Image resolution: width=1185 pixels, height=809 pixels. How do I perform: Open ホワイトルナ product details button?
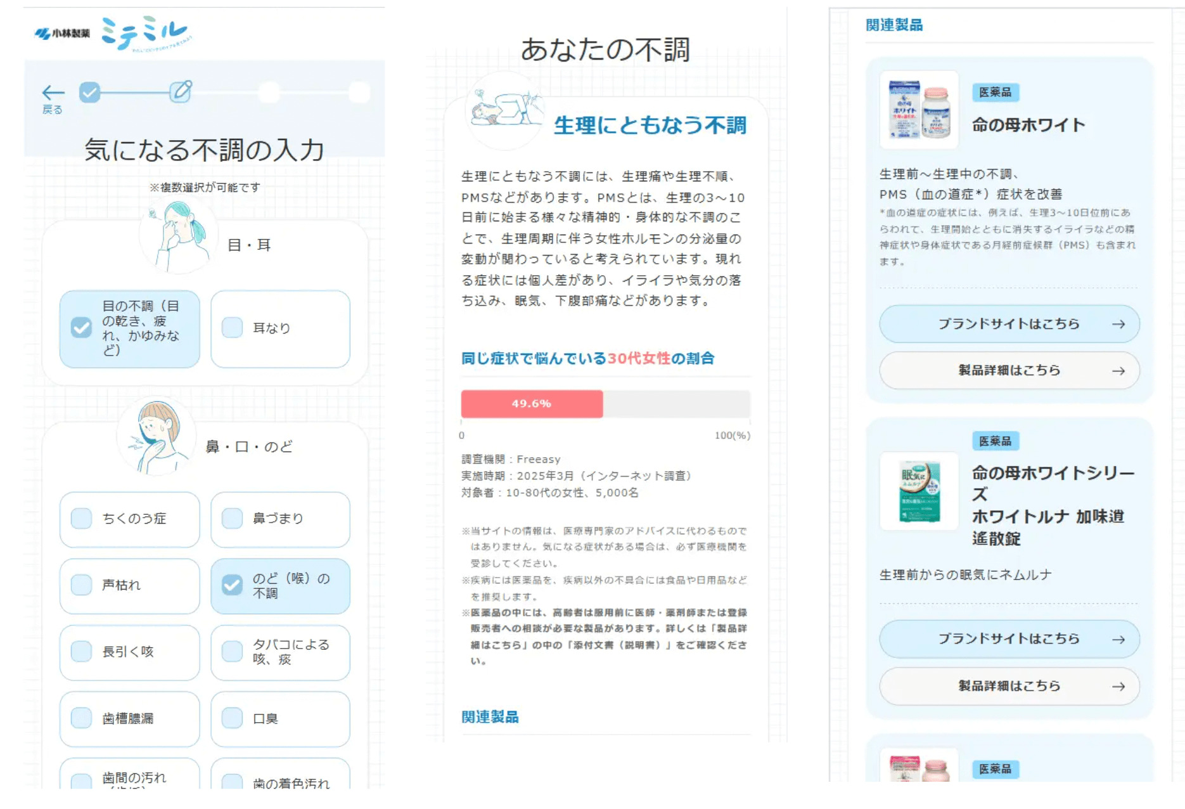click(1009, 686)
